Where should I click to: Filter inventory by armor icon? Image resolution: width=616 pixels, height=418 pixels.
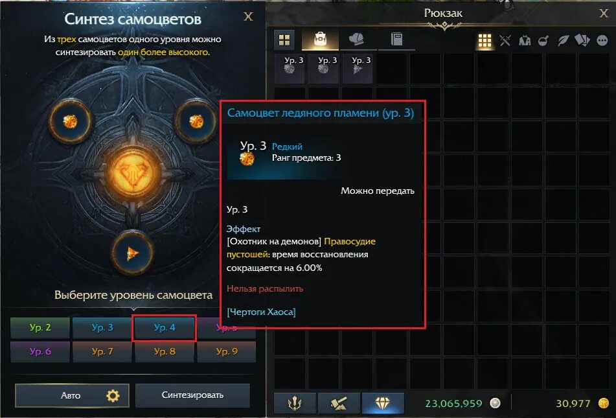click(x=525, y=40)
